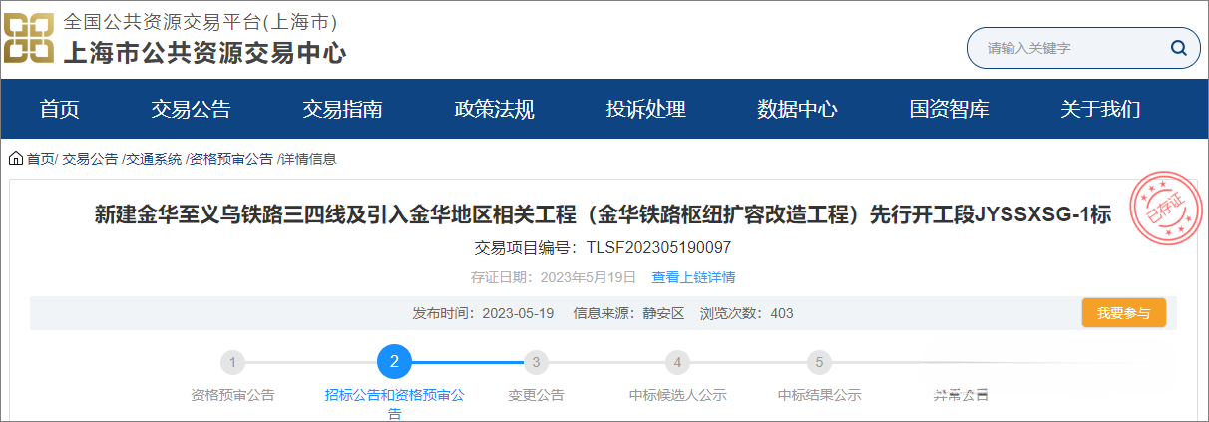
Task: Focus the keyword search input field
Action: pos(1067,48)
